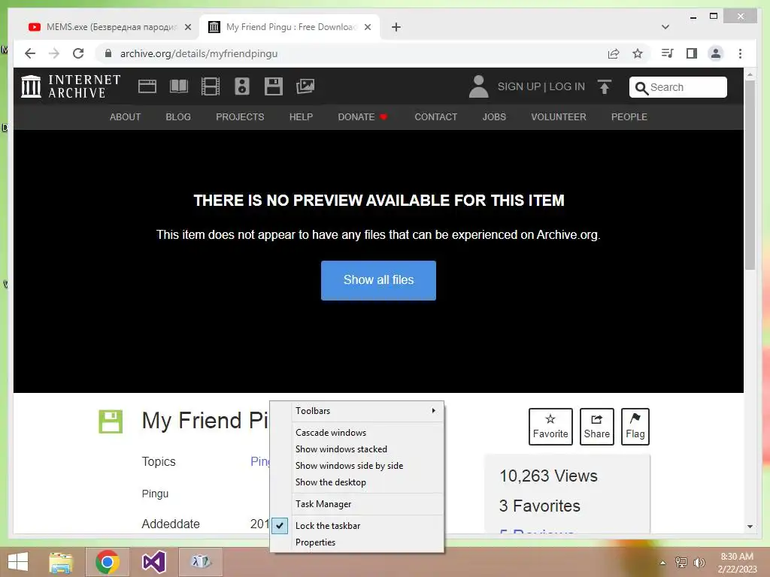The height and width of the screenshot is (577, 770).
Task: Open the Video film strip icon
Action: click(x=211, y=86)
